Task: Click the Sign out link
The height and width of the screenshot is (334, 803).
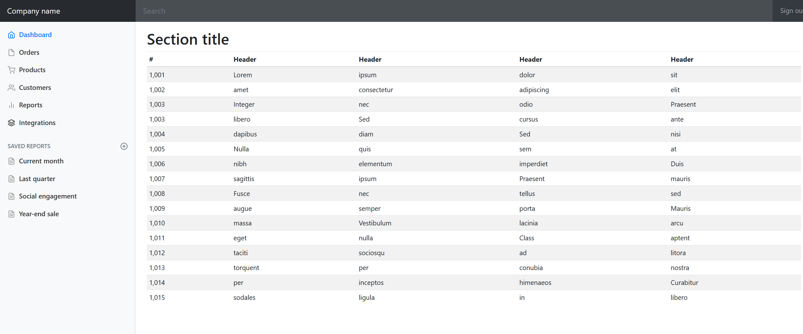Action: pyautogui.click(x=791, y=11)
